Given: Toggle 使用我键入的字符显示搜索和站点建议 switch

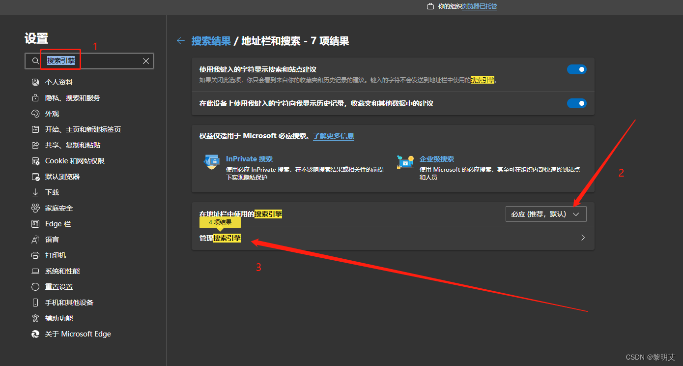Looking at the screenshot, I should pos(577,70).
